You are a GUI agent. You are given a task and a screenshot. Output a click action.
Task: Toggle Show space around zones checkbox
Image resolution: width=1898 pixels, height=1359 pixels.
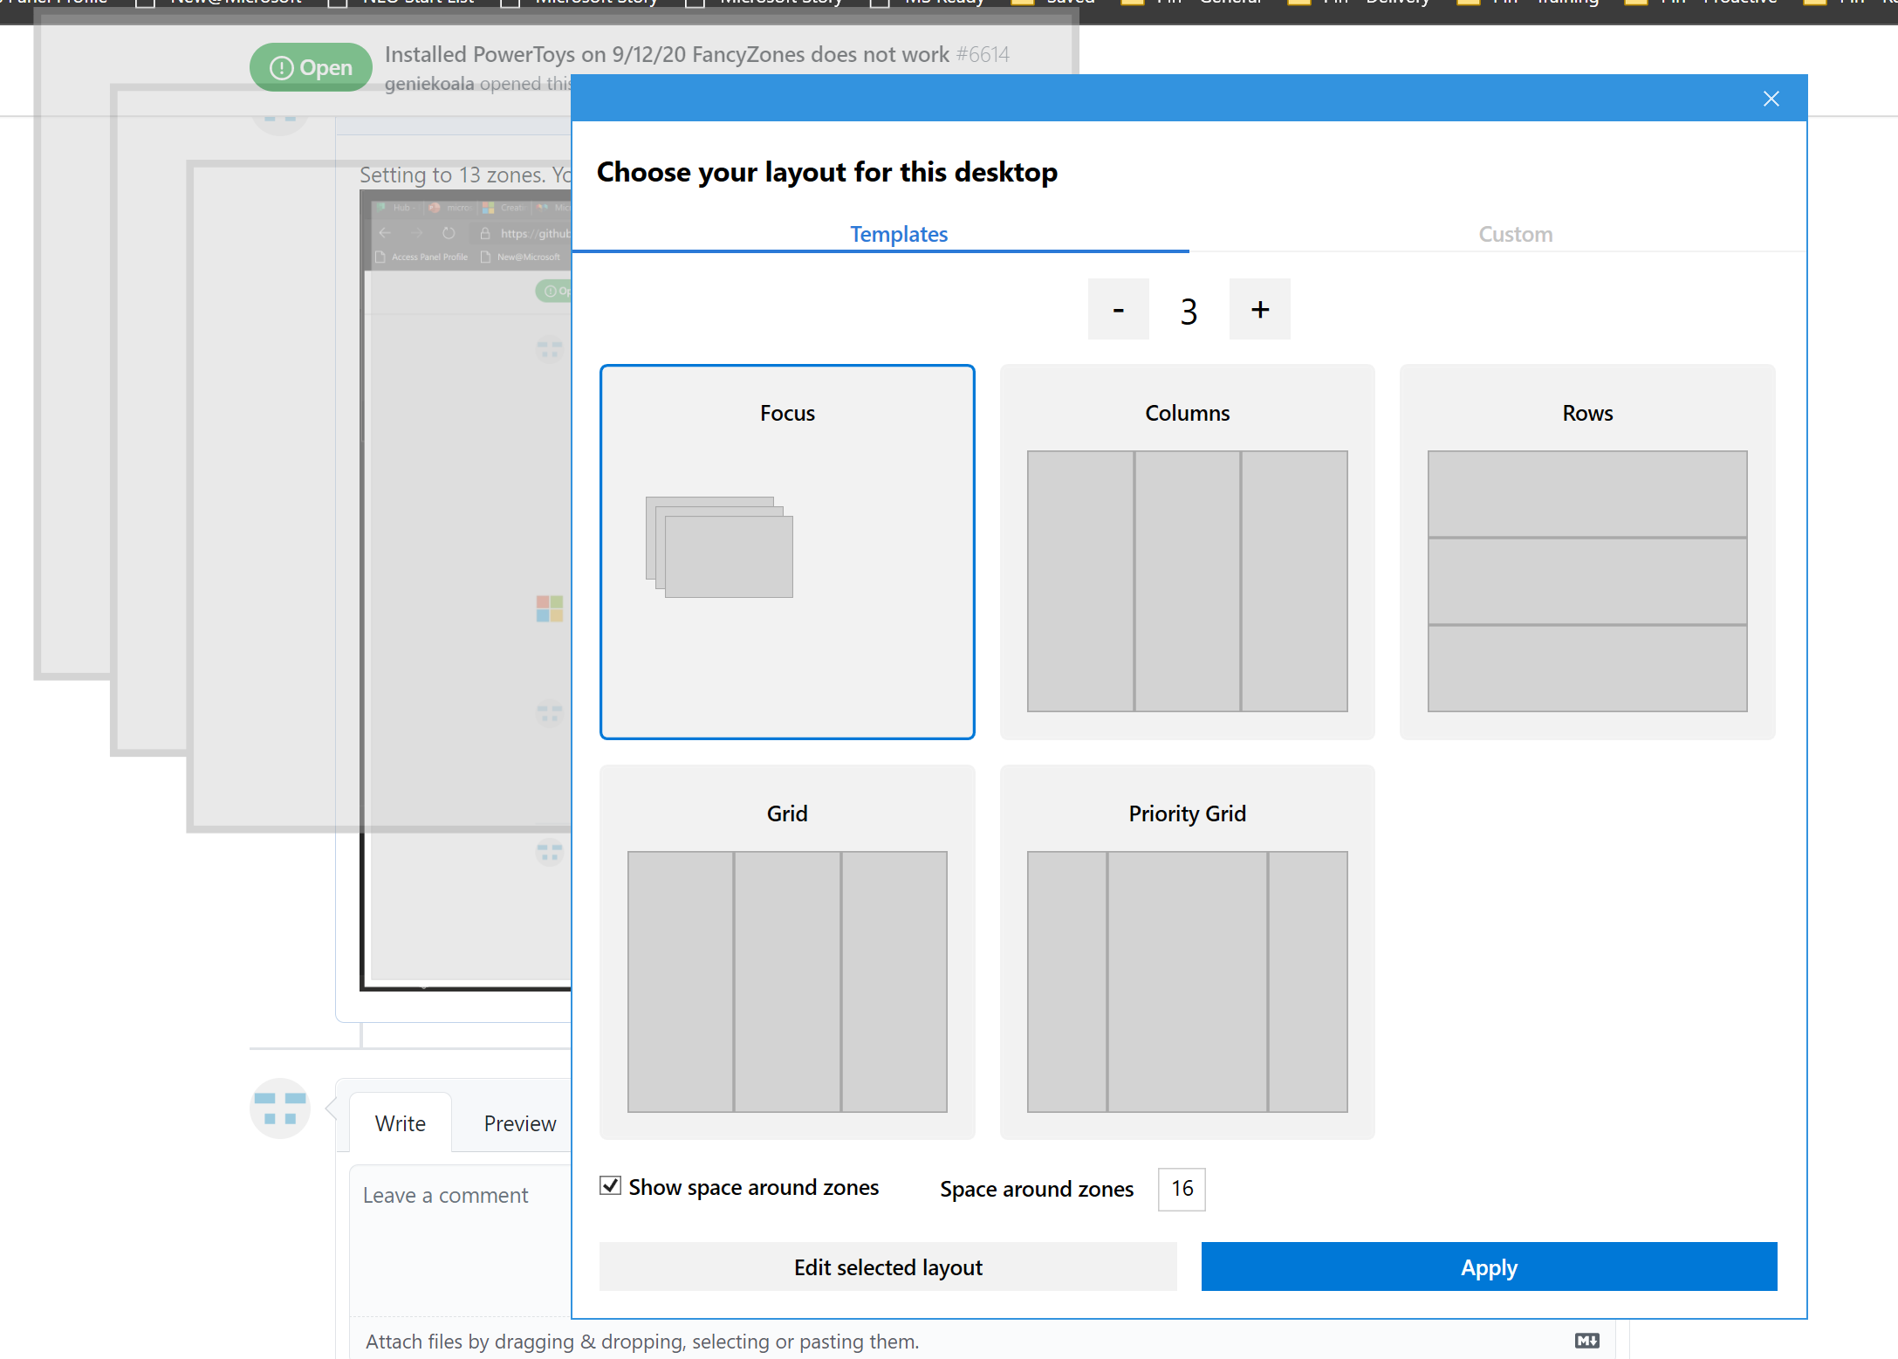click(x=610, y=1185)
